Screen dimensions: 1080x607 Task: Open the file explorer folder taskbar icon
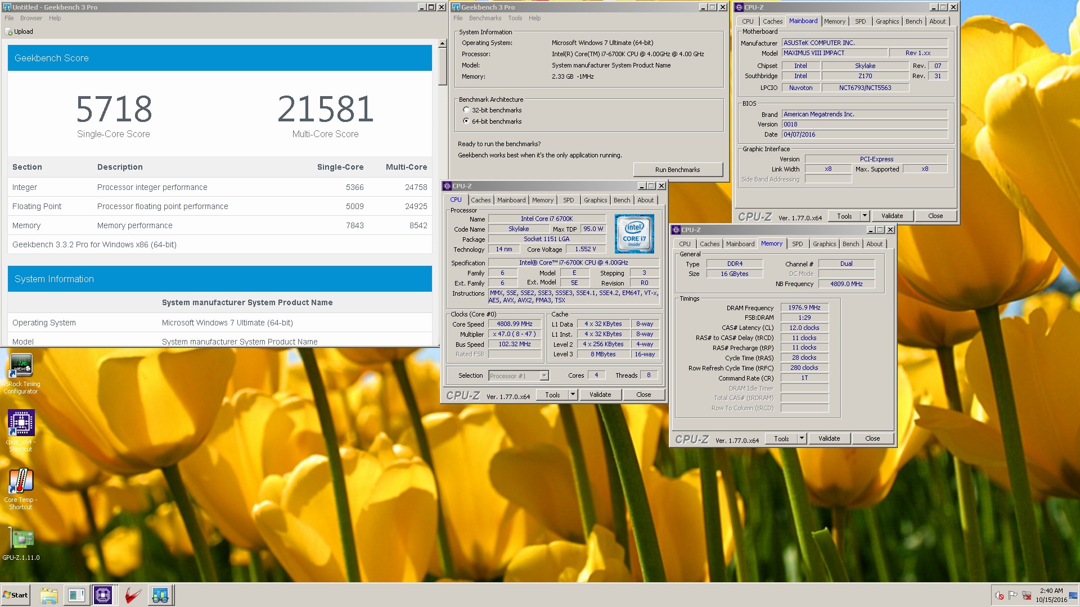(49, 595)
